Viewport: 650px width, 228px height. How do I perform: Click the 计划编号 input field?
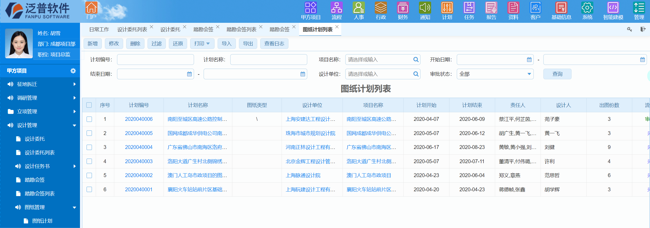(x=155, y=60)
